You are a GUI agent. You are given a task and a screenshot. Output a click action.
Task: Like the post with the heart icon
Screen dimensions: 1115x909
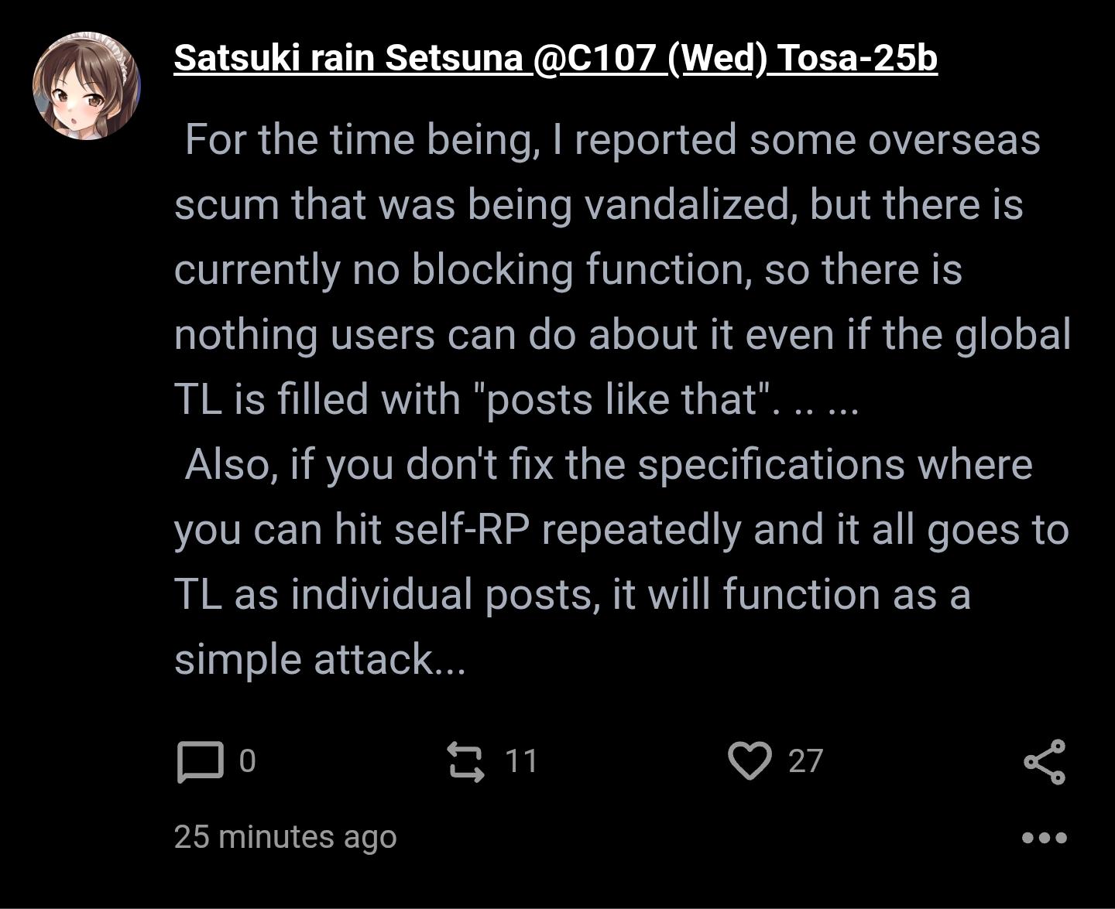(x=750, y=761)
